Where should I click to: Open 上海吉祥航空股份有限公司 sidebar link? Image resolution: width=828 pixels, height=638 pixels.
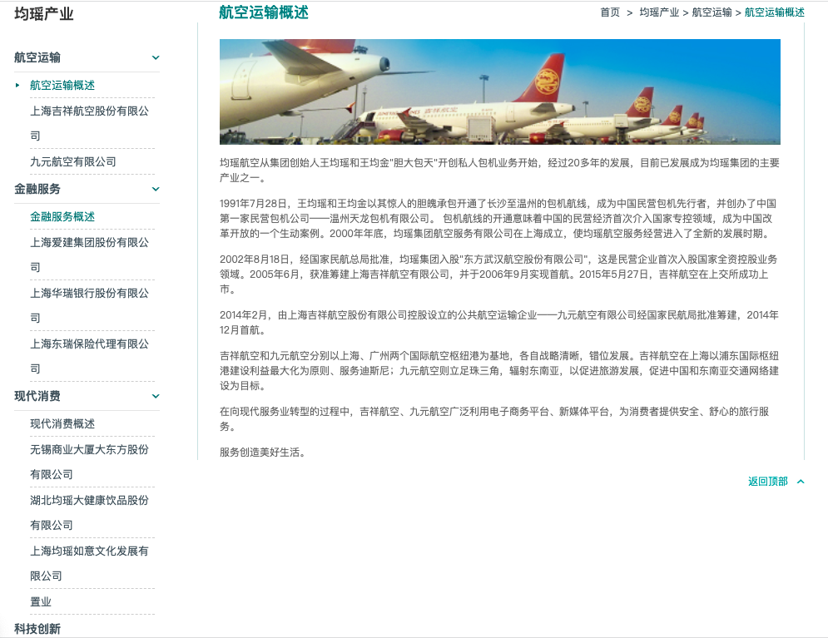(89, 123)
